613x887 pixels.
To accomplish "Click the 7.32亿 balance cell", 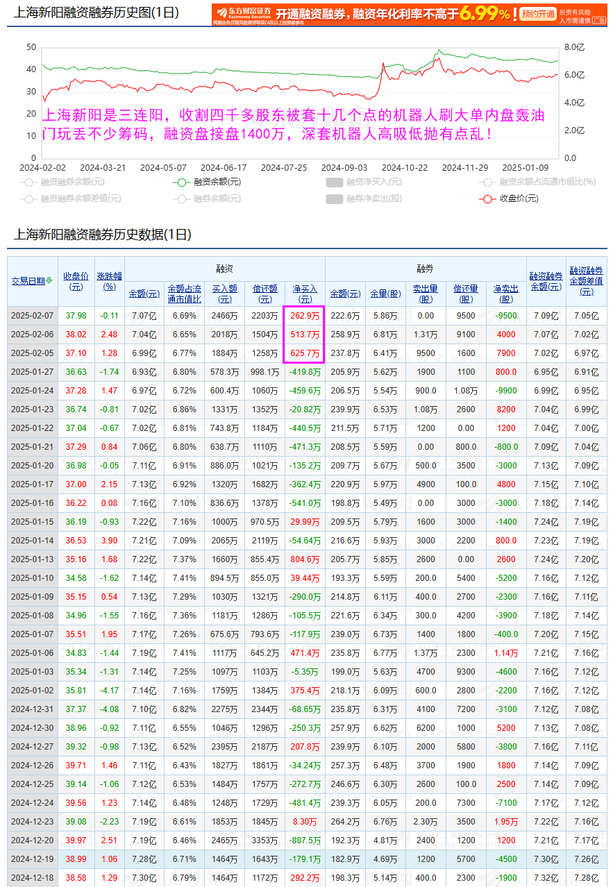I will 546,878.
